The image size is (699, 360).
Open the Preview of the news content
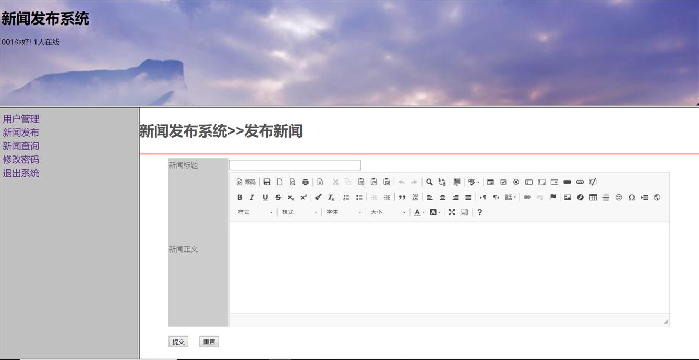click(x=292, y=182)
